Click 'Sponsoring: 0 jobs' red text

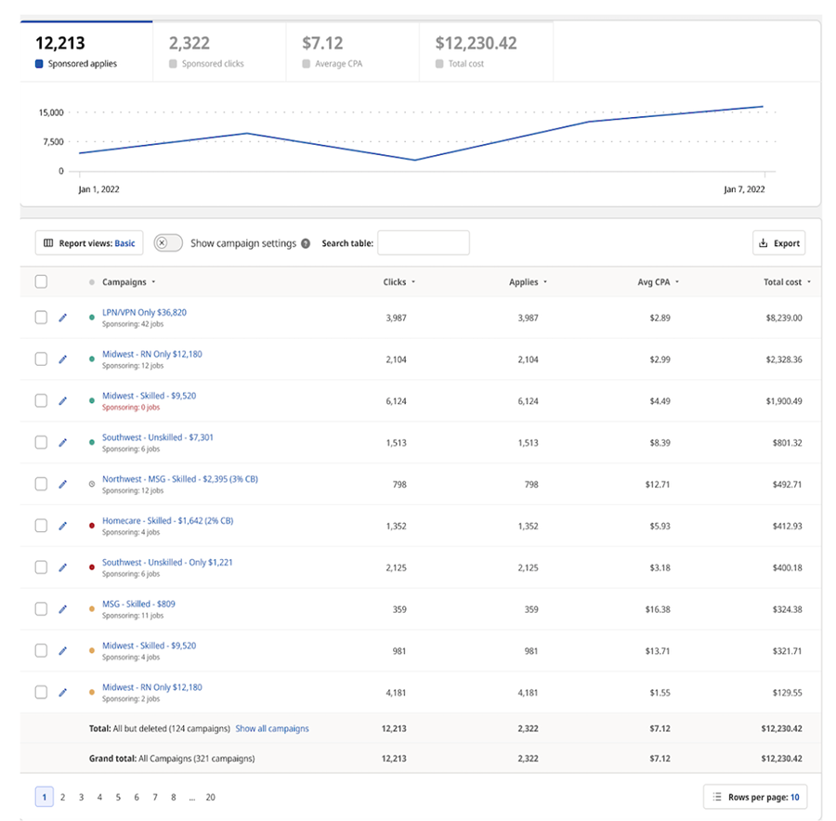tap(131, 408)
